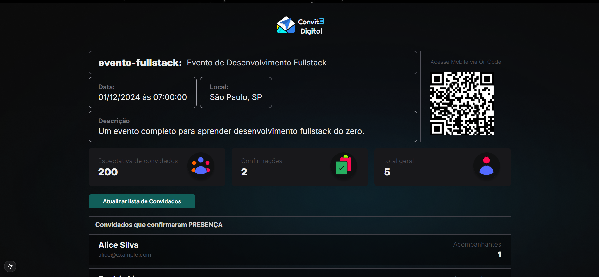Click the Descrição label
The height and width of the screenshot is (277, 599).
tap(114, 121)
